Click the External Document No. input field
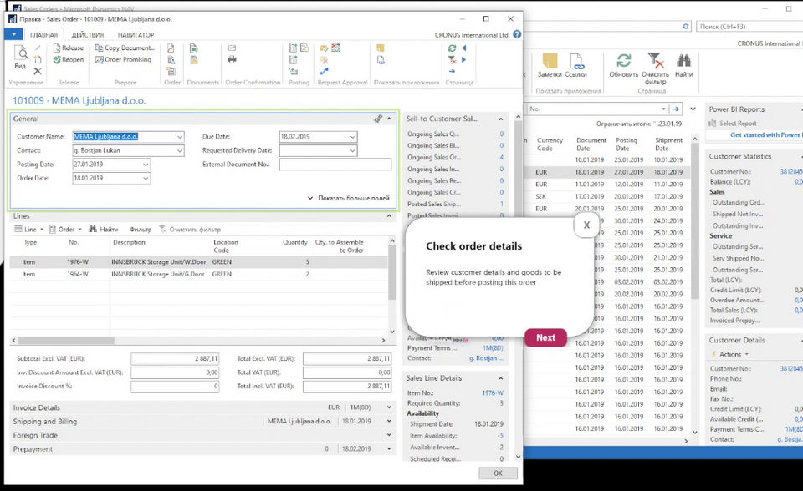This screenshot has height=491, width=803. (335, 165)
